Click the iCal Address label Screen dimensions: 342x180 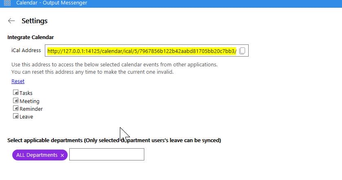click(x=26, y=50)
